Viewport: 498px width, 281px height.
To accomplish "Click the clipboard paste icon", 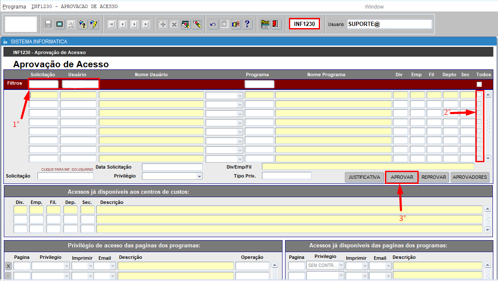I will (x=224, y=24).
